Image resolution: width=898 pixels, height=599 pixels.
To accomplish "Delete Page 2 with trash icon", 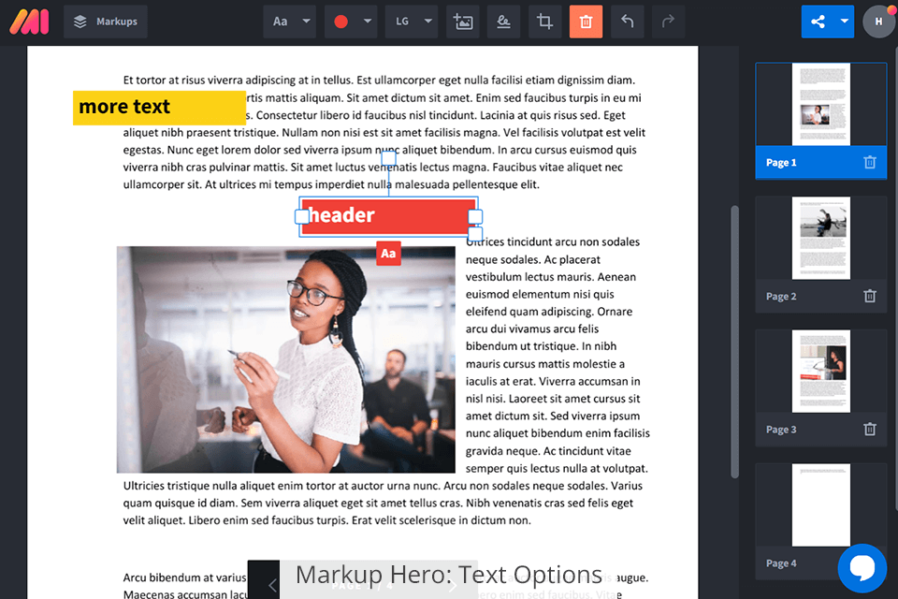I will [870, 296].
